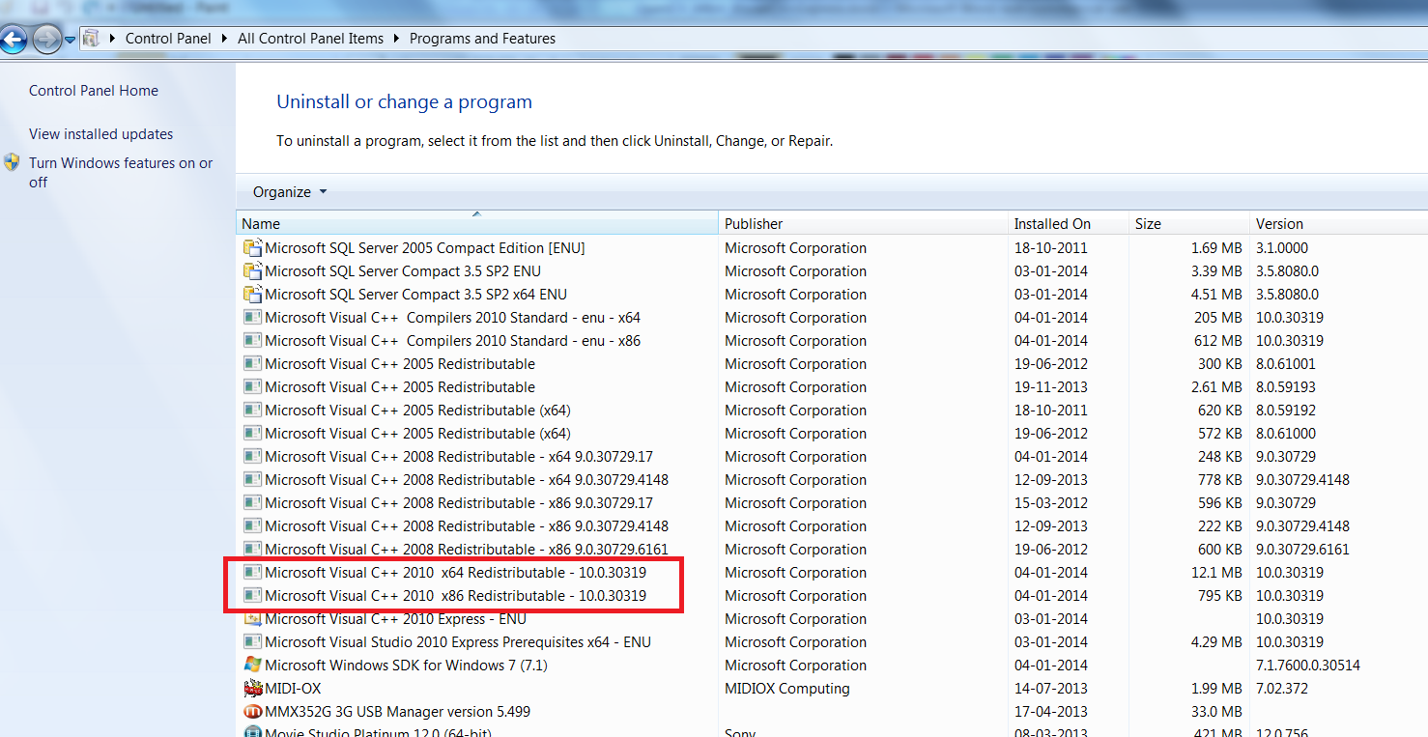
Task: Click 'MIDIOX Computing' publisher cell
Action: [787, 689]
